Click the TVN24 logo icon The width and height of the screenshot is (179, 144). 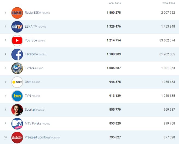pos(17,68)
